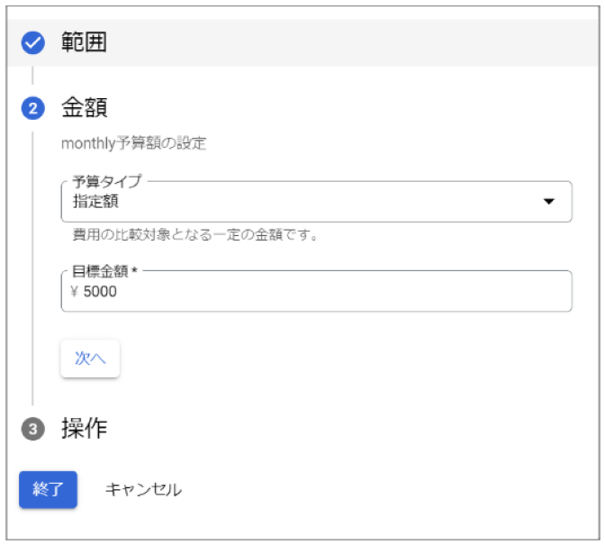Click the 5000 value in the amount field

coord(100,292)
